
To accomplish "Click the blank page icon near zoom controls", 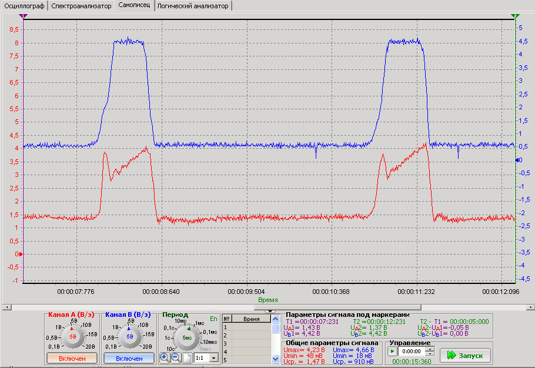I will click(188, 358).
